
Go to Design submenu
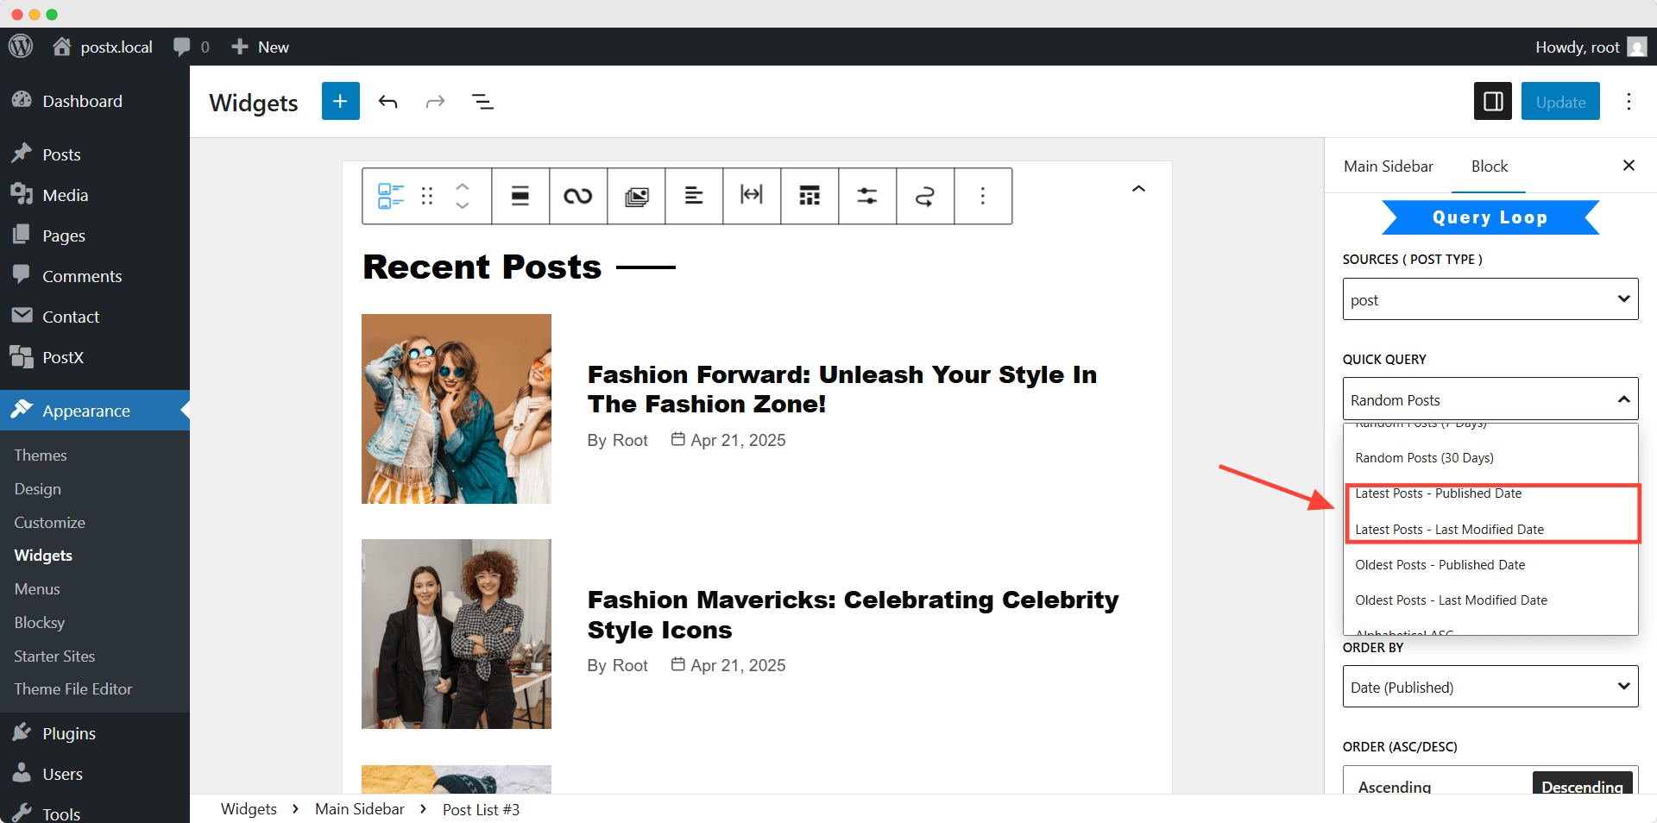pyautogui.click(x=38, y=488)
